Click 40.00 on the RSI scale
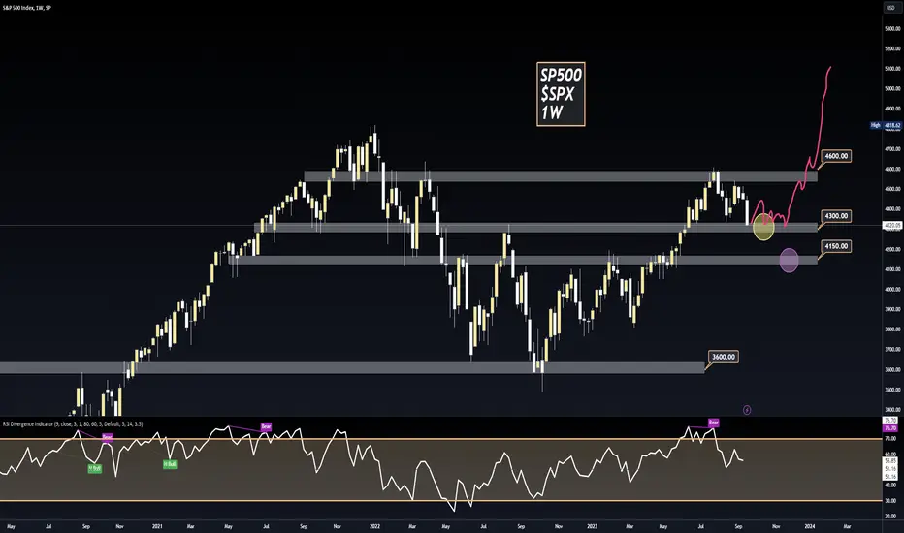 pos(890,485)
